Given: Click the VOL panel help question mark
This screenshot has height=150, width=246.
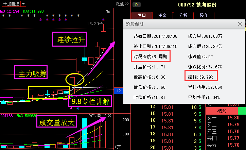Looking at the screenshot, I should pos(104,116).
